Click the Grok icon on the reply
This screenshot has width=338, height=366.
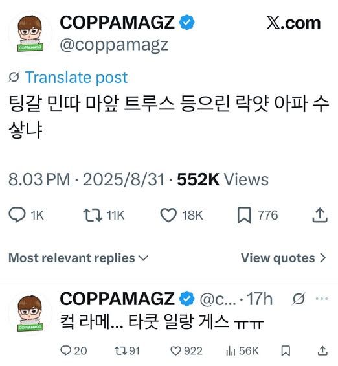click(x=299, y=299)
